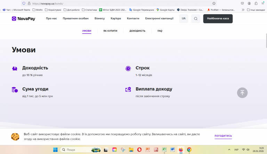Open Task View on the taskbar
The image size is (267, 154).
[x=106, y=150]
